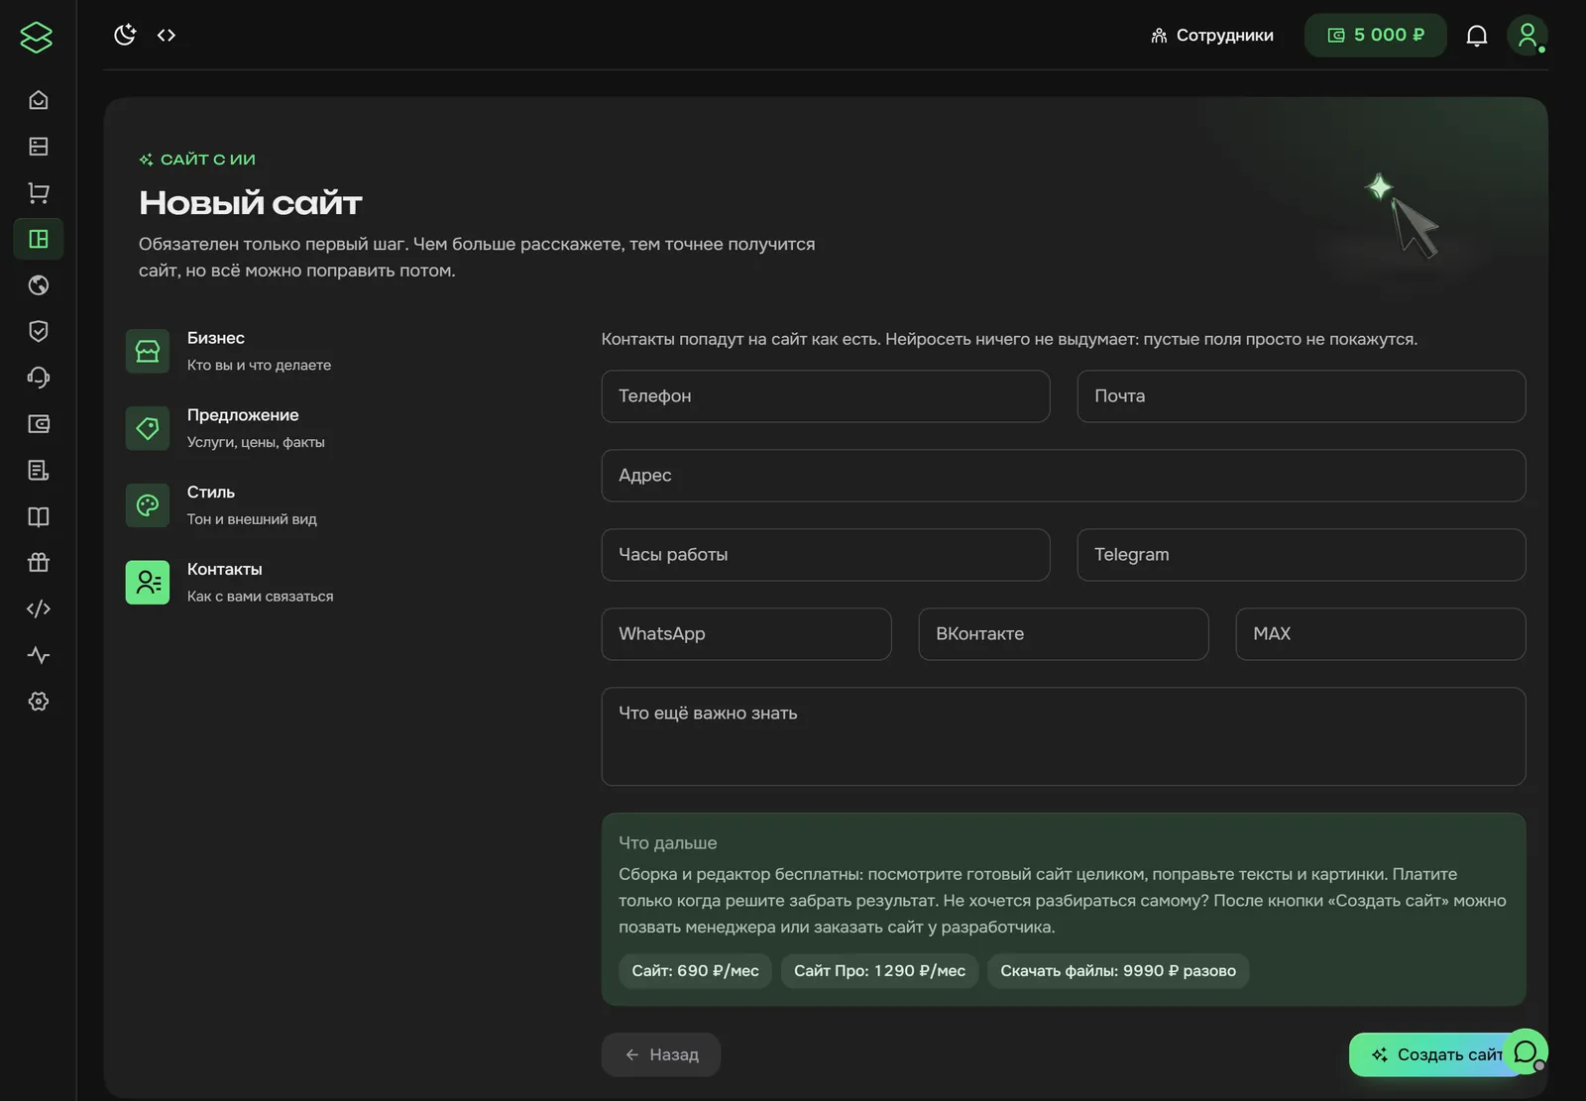The width and height of the screenshot is (1586, 1101).
Task: Open the open book icon in the sidebar
Action: [x=39, y=516]
